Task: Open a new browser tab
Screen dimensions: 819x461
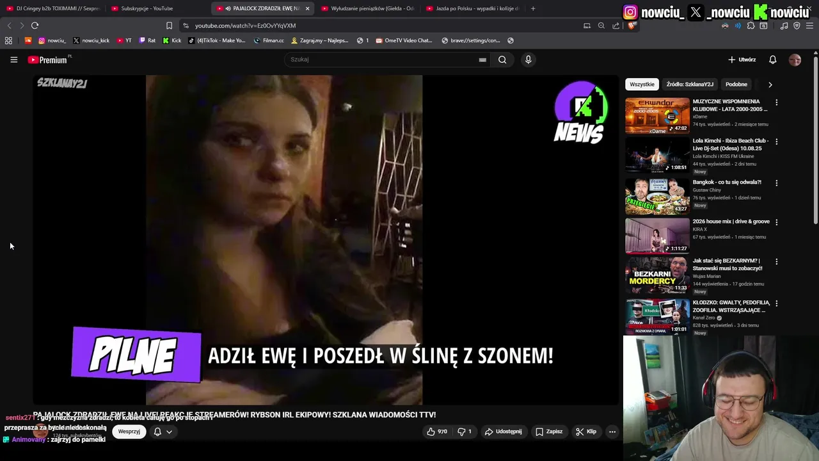Action: coord(533,8)
